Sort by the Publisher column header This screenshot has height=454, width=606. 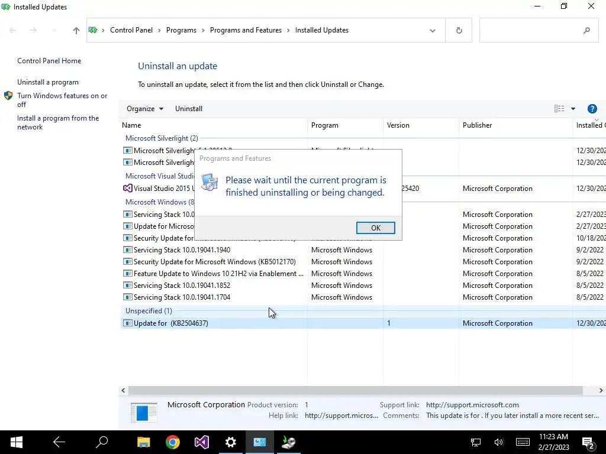coord(515,125)
